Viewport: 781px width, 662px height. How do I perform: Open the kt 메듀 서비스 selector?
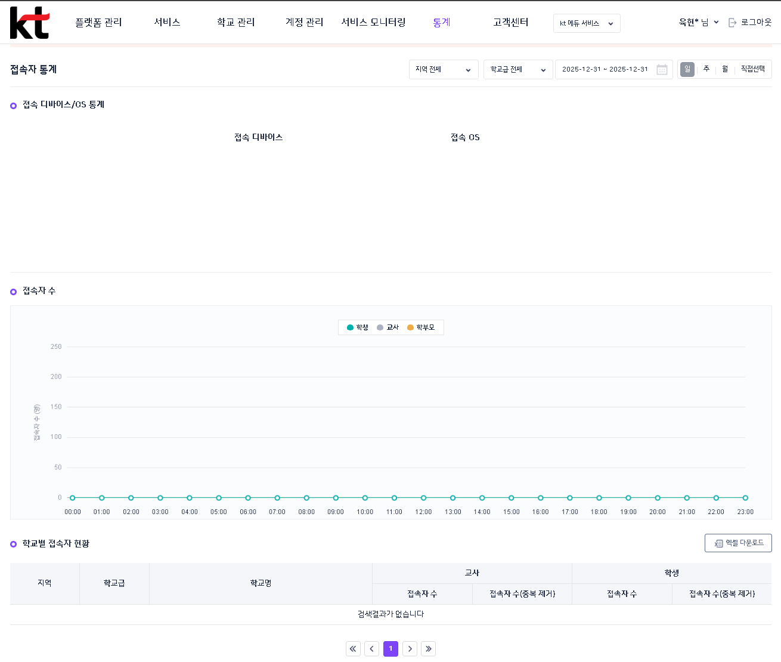[587, 23]
